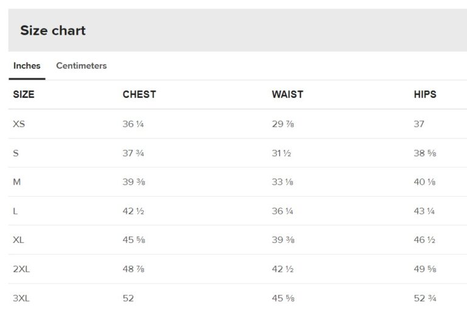Click the 3XL chest value 52
Image resolution: width=467 pixels, height=312 pixels.
click(128, 298)
